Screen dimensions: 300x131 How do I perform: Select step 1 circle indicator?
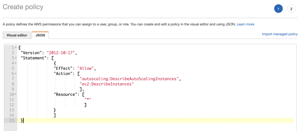[278, 9]
